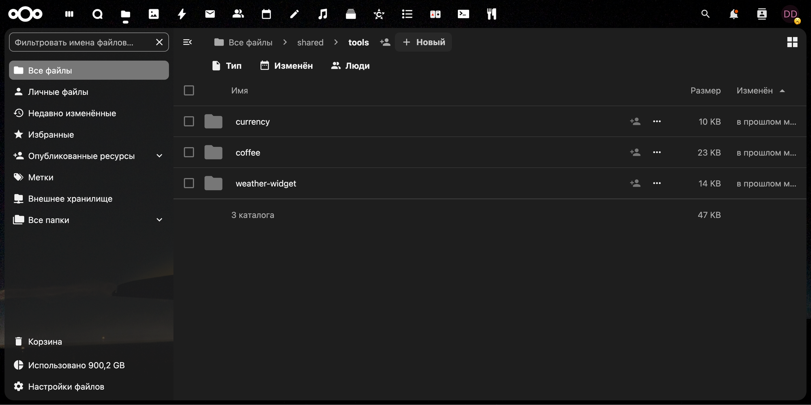Open the Calendar app icon
The image size is (811, 405).
(x=266, y=14)
